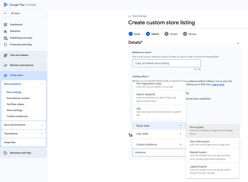Expand the Store performance section

pos(42,125)
